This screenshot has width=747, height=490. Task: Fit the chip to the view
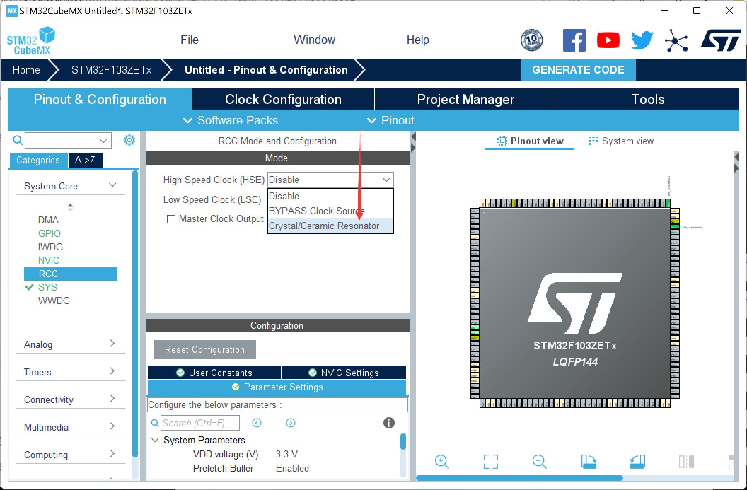pyautogui.click(x=491, y=461)
